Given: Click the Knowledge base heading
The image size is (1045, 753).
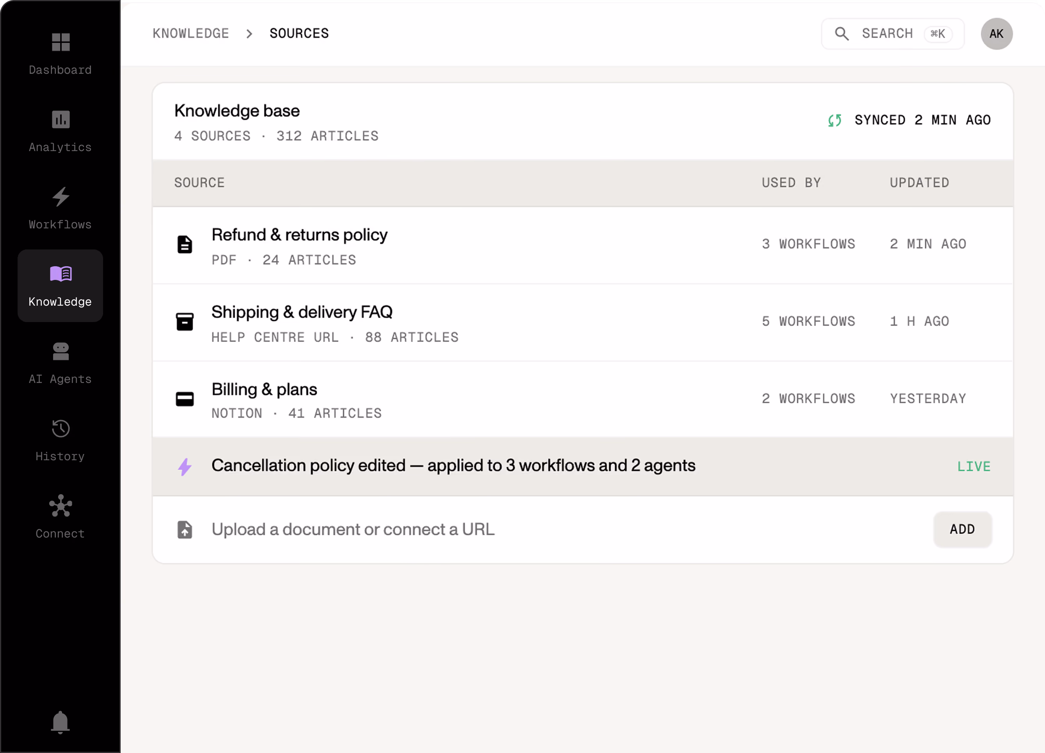Looking at the screenshot, I should 237,111.
